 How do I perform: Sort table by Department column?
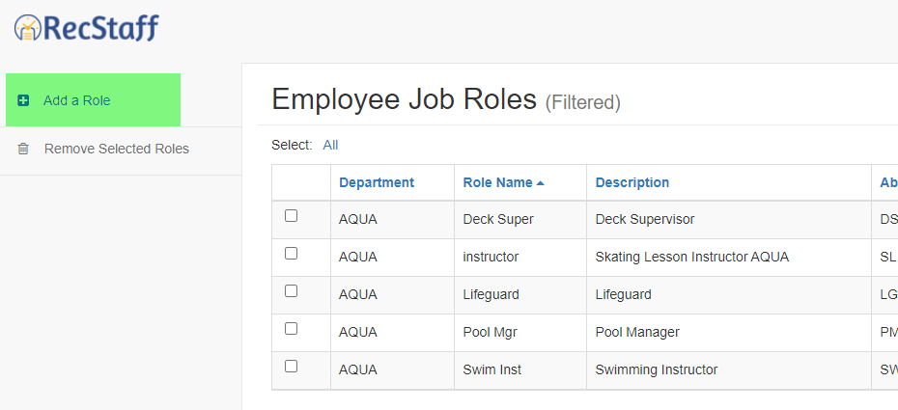pos(377,182)
